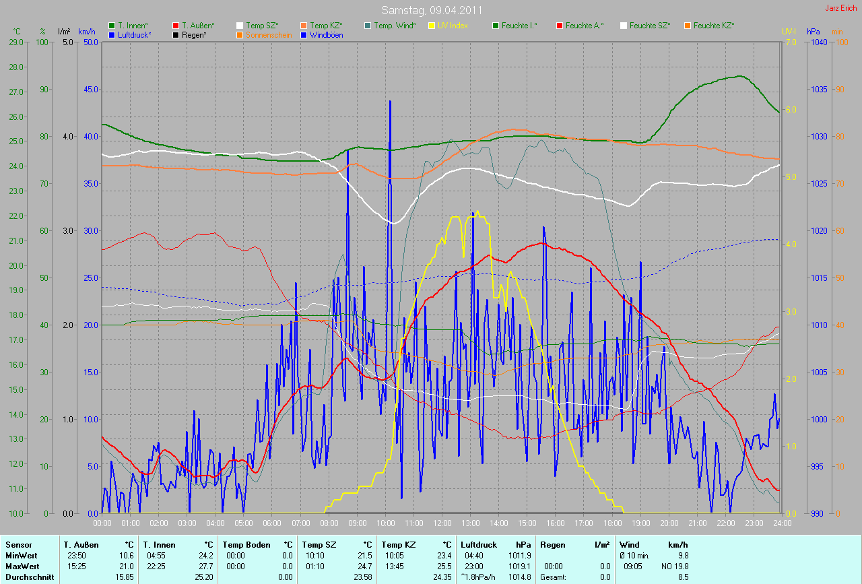Select the 'UV Index' legend label
This screenshot has width=862, height=584.
(453, 26)
